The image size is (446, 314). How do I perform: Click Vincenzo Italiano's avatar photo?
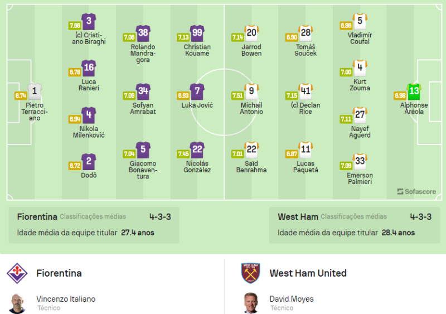(x=17, y=303)
